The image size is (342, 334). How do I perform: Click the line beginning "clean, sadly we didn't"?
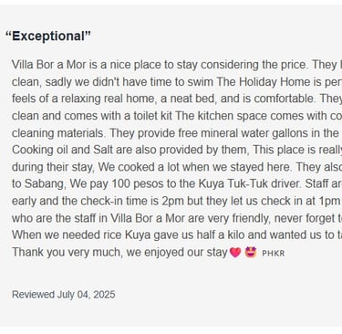click(177, 82)
